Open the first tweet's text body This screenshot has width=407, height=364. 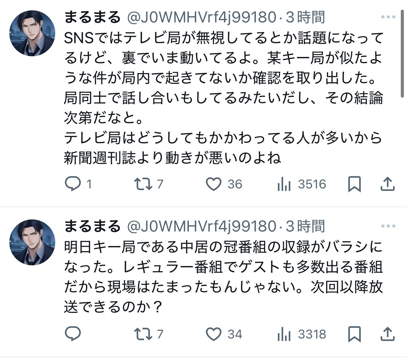(x=223, y=98)
